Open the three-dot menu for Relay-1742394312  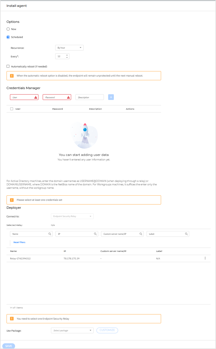(x=205, y=258)
